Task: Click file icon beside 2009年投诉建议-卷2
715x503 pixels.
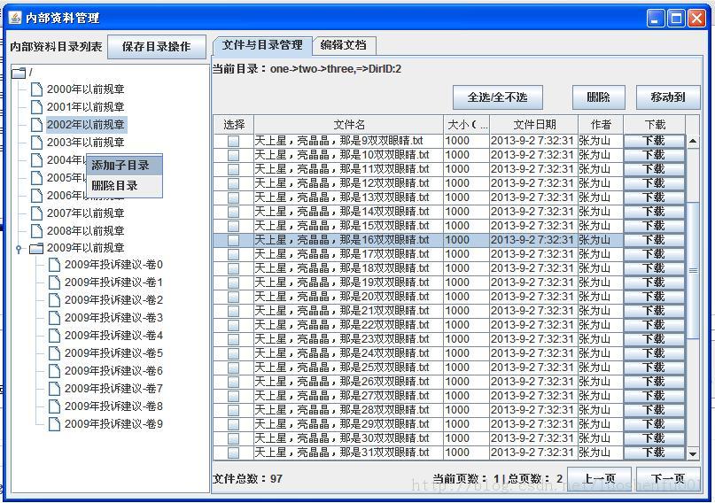Action: click(54, 300)
